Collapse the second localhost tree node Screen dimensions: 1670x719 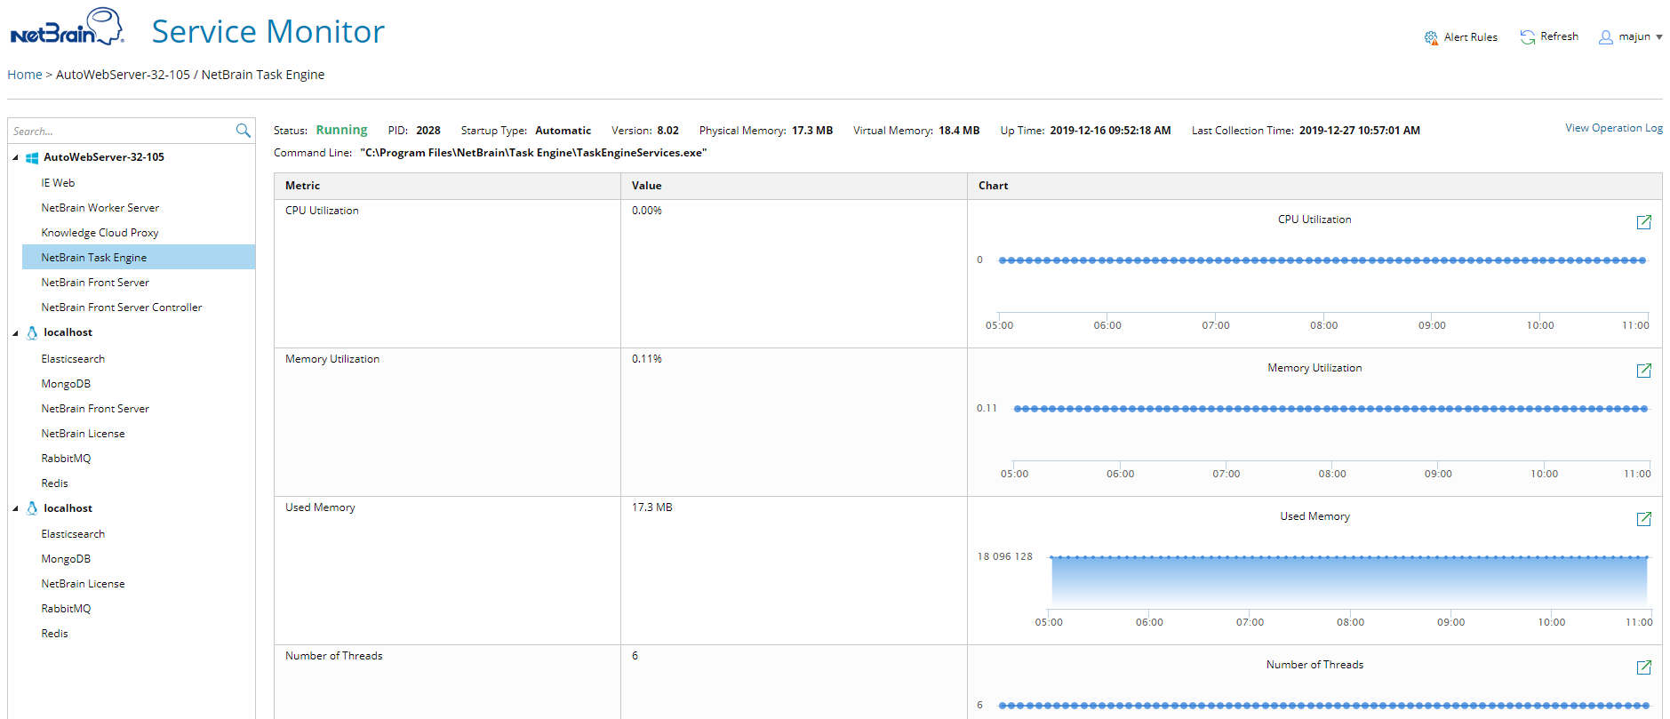point(15,509)
